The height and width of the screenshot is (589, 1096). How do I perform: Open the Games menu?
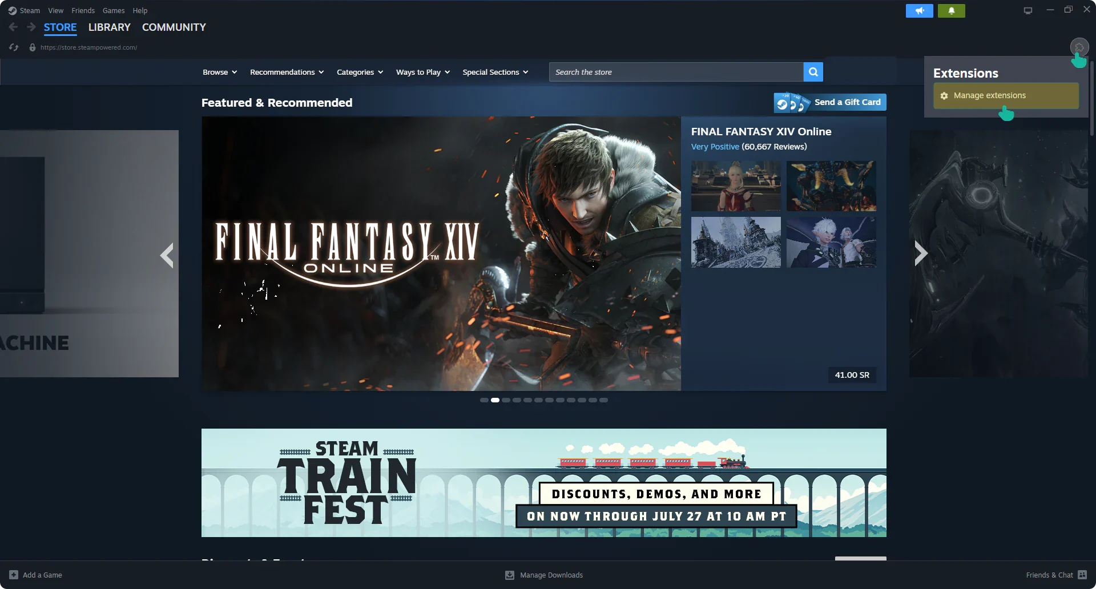tap(114, 10)
